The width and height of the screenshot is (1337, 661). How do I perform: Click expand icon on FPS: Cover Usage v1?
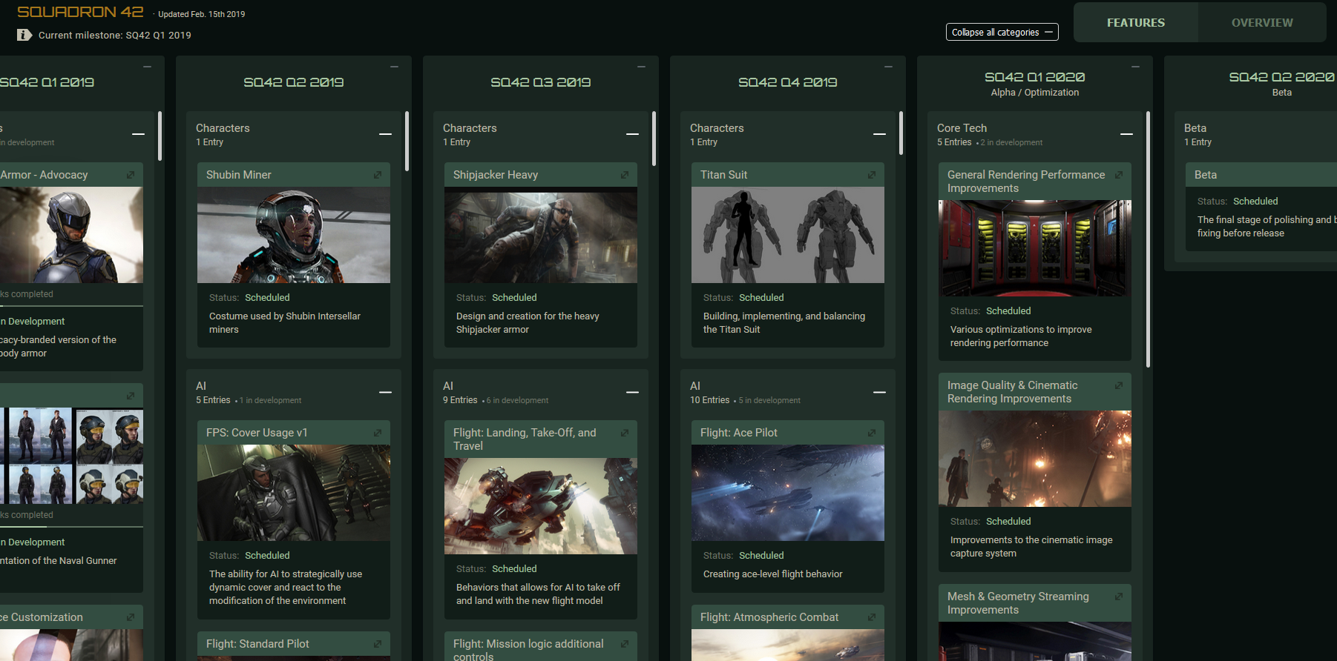[378, 433]
